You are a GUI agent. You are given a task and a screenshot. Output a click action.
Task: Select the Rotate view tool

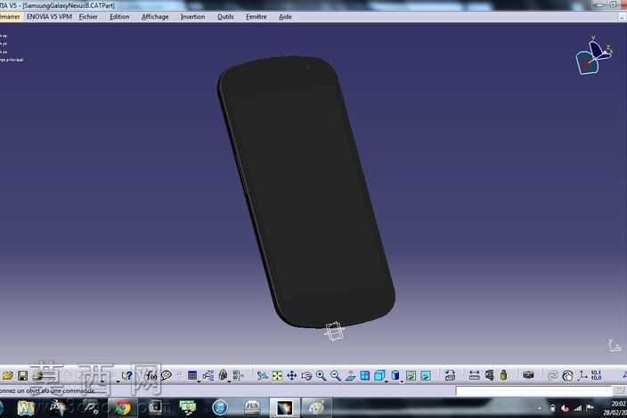coord(306,375)
